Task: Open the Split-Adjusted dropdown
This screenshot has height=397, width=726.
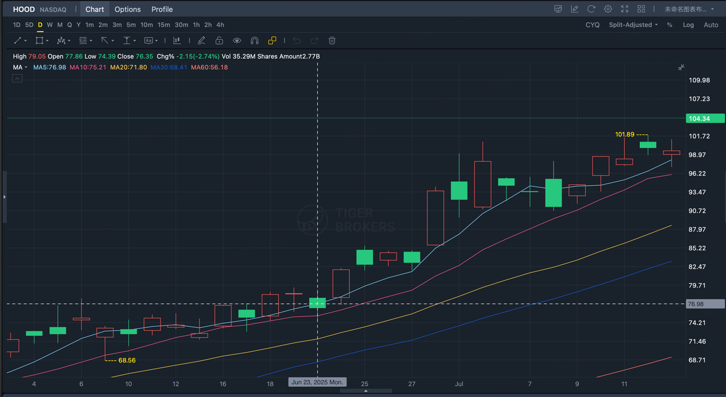Action: coord(633,25)
